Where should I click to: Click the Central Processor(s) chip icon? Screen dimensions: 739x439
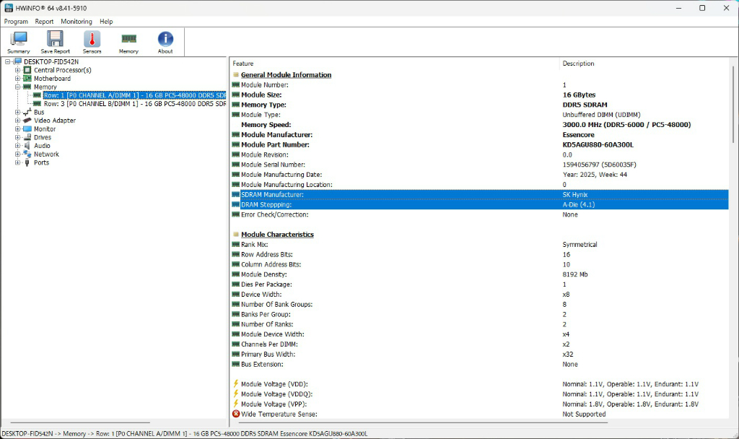point(27,70)
